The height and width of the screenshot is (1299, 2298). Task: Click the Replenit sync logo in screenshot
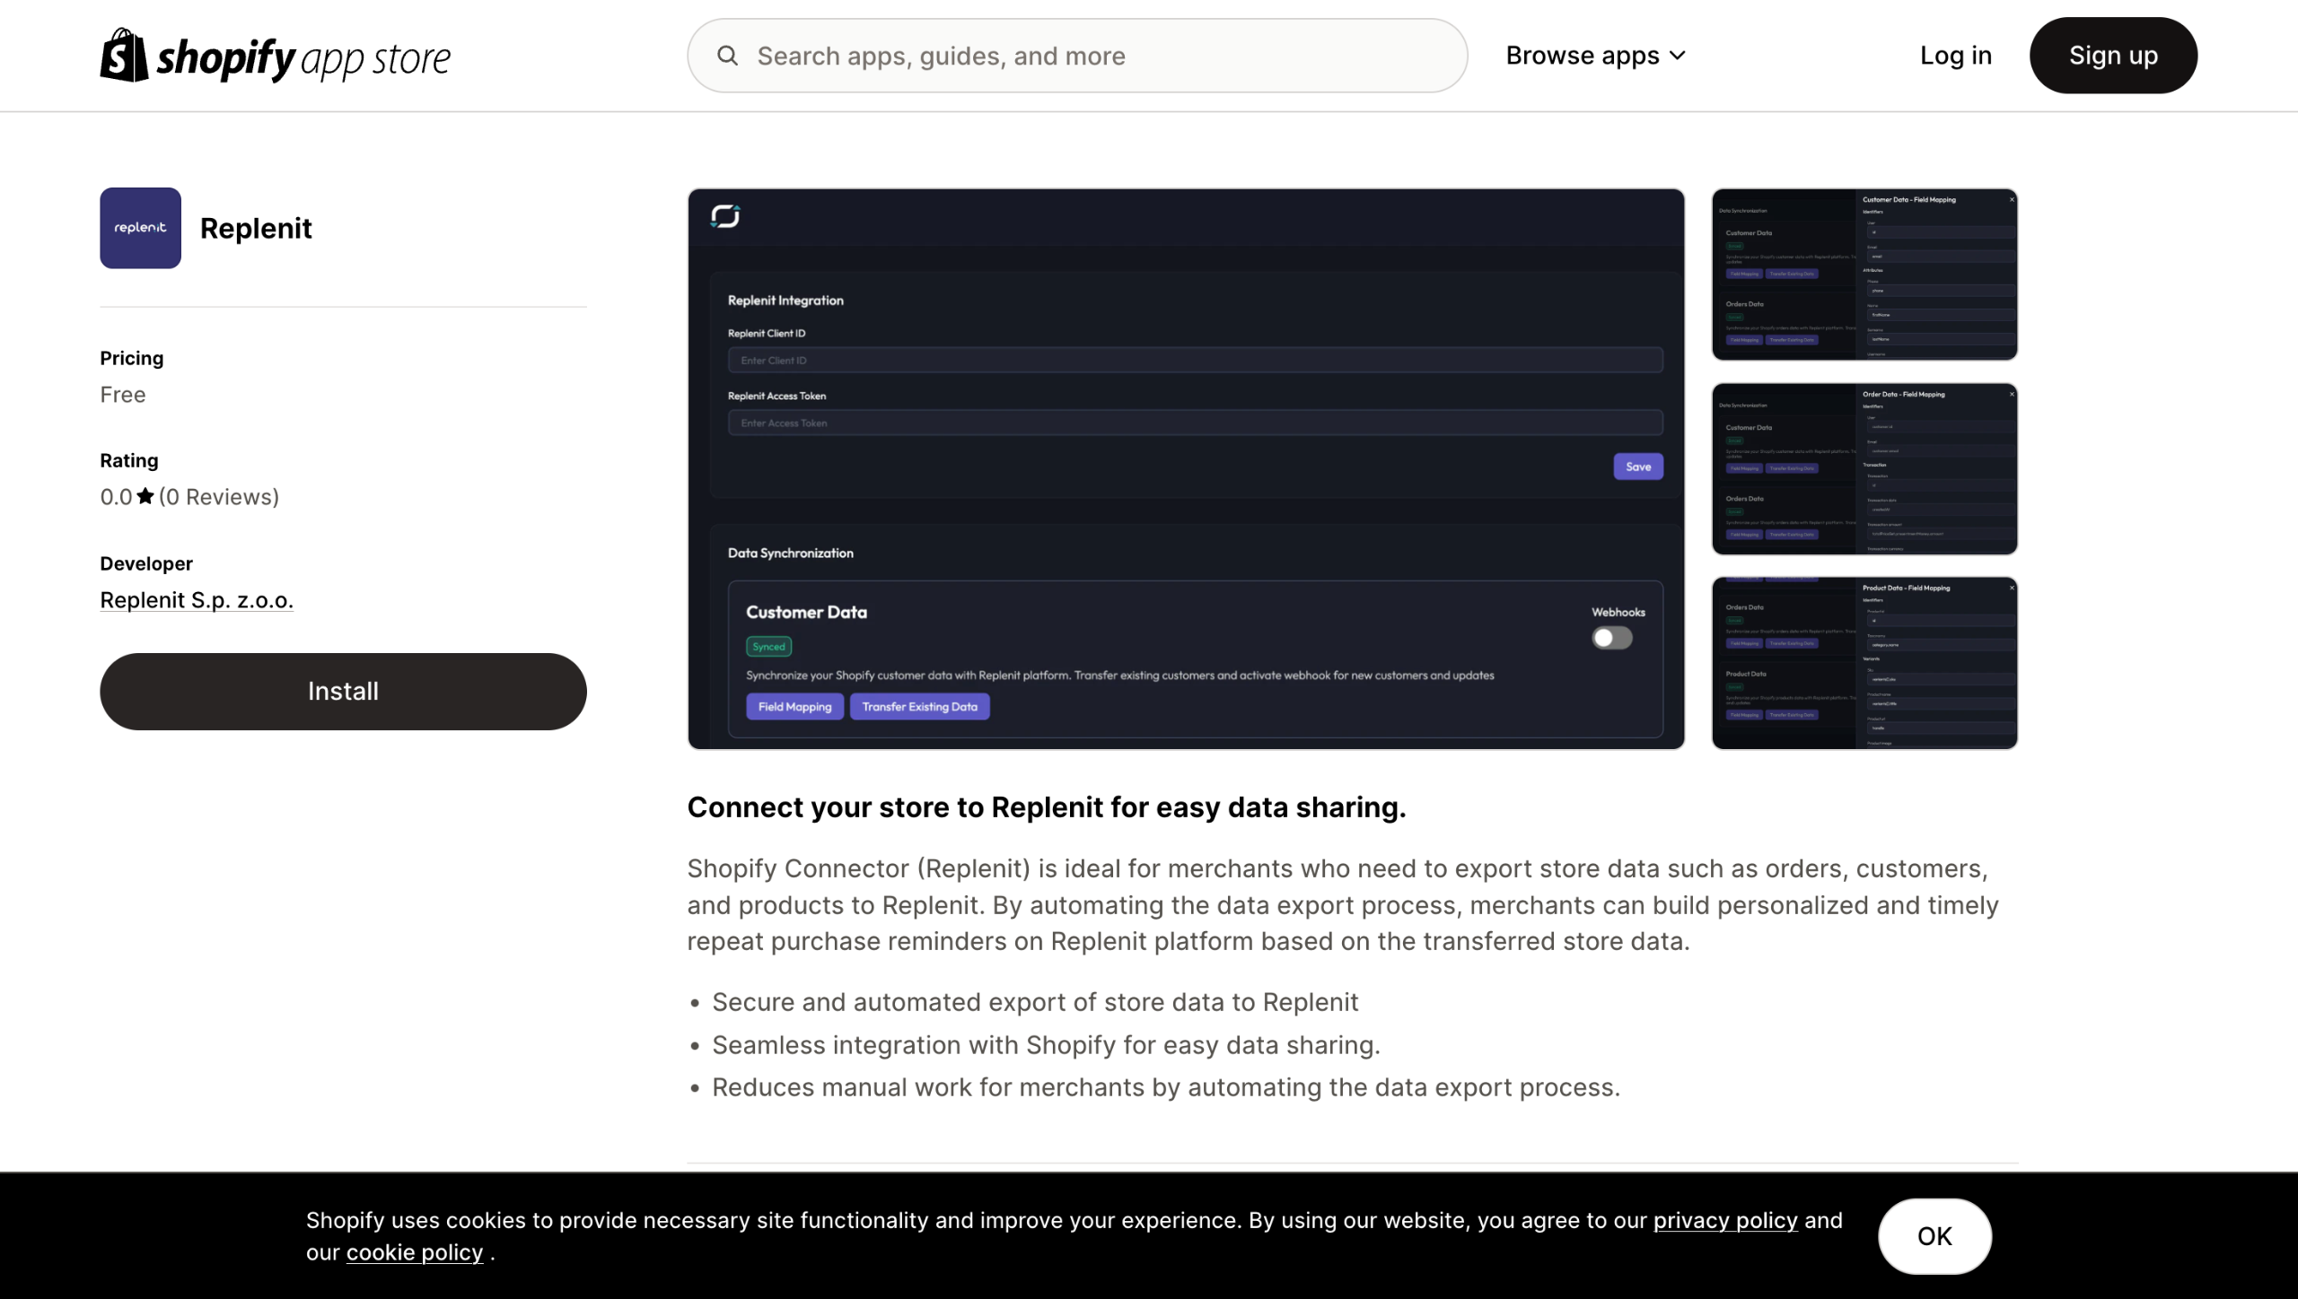724,216
